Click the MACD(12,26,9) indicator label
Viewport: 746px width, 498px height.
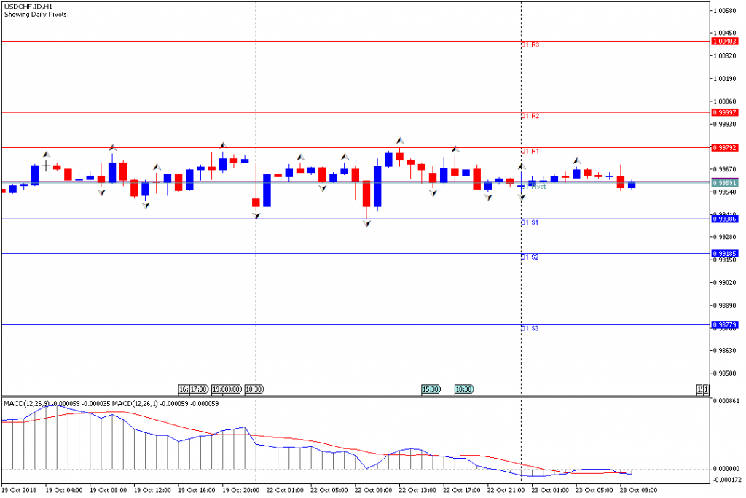[29, 403]
